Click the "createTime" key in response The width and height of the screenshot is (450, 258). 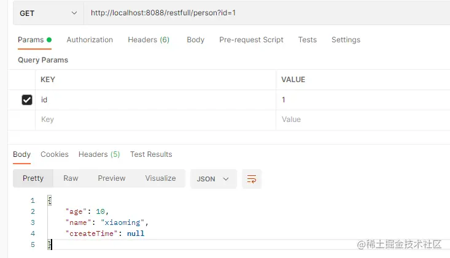(x=91, y=233)
